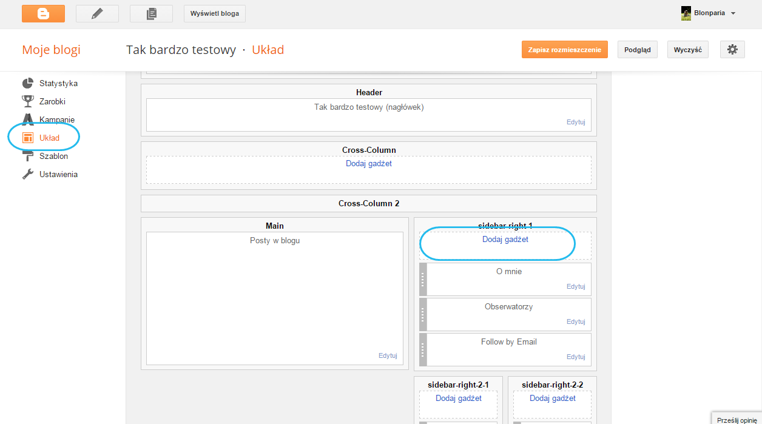Expand the Blonparia account dropdown arrow
762x424 pixels.
coord(733,13)
